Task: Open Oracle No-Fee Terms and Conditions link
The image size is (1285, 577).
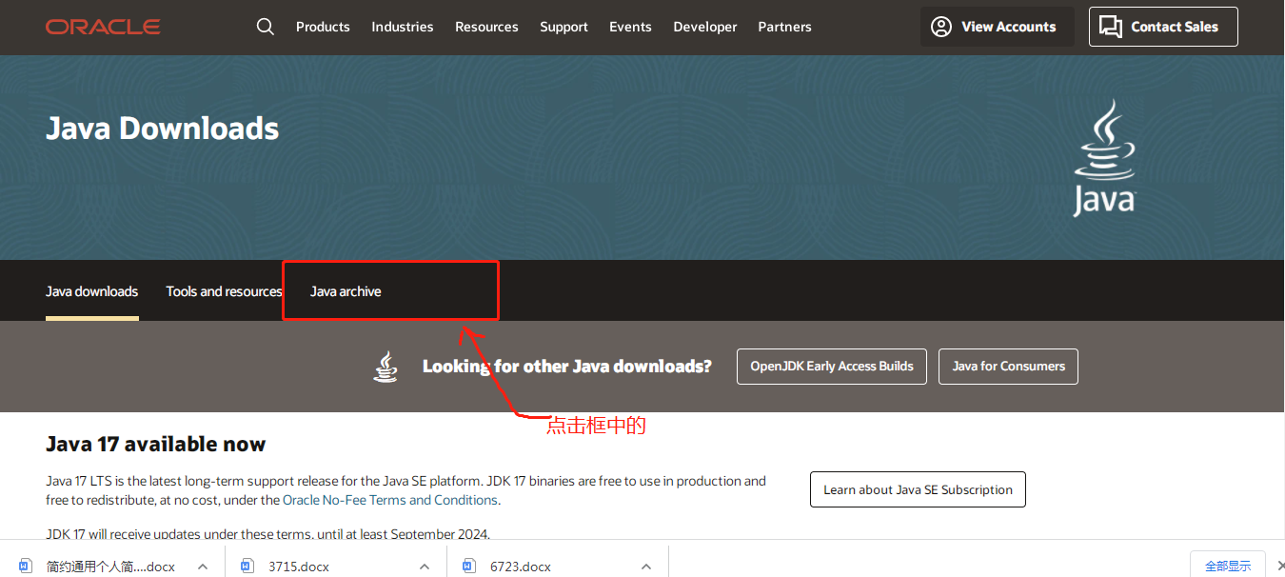Action: point(390,500)
